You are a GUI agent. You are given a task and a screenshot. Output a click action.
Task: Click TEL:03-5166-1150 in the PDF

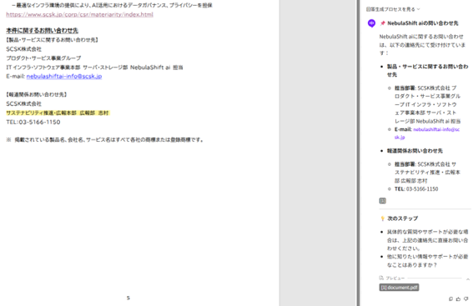[33, 122]
